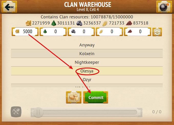Click the bomb icon in header
174x125 pixels.
(x=164, y=7)
